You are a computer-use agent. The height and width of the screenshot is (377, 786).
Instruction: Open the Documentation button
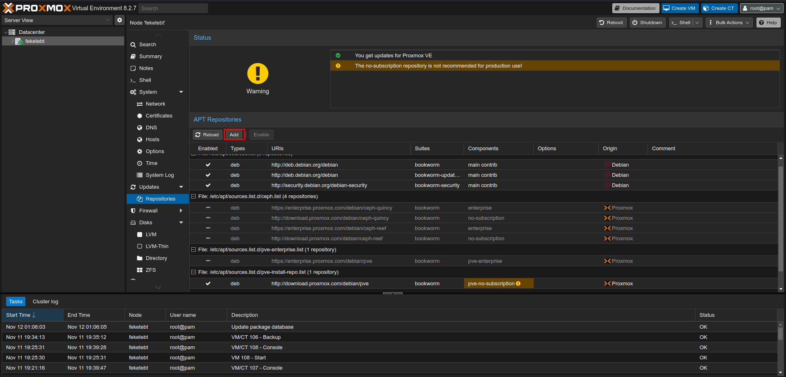coord(635,8)
